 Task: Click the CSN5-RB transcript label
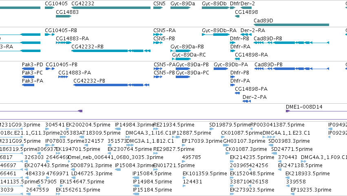(x=164, y=39)
